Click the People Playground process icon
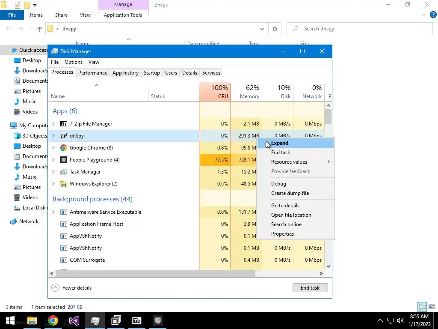 pos(64,160)
